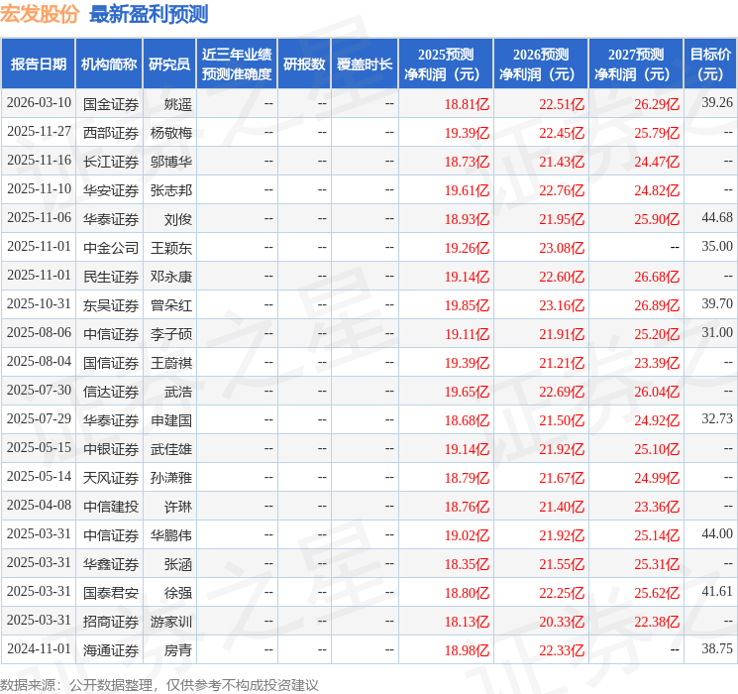This screenshot has height=694, width=738.
Task: Click the date 2025-10-31
Action: tap(39, 304)
